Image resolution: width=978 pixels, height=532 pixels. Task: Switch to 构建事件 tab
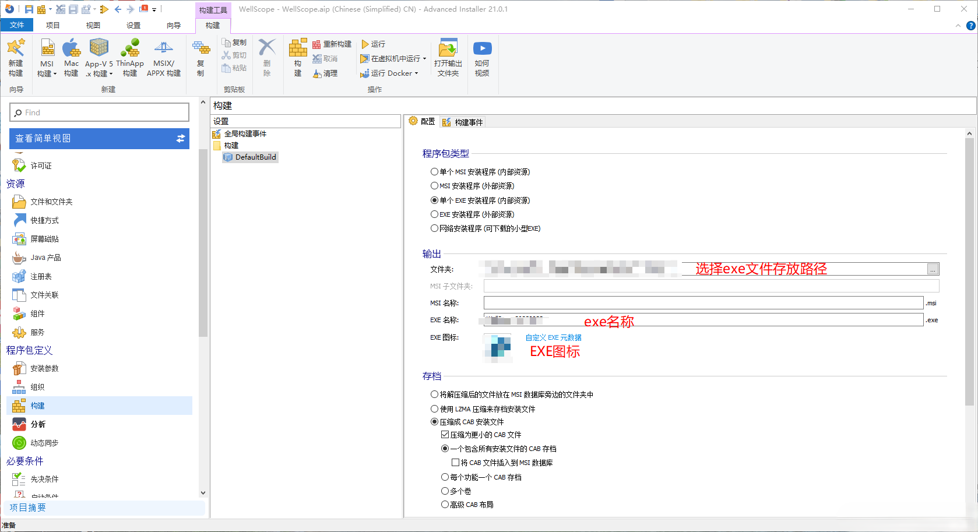pos(463,122)
